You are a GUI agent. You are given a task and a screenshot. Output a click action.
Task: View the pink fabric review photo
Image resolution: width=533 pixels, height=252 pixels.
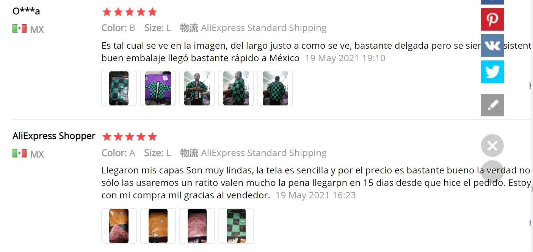(x=197, y=226)
